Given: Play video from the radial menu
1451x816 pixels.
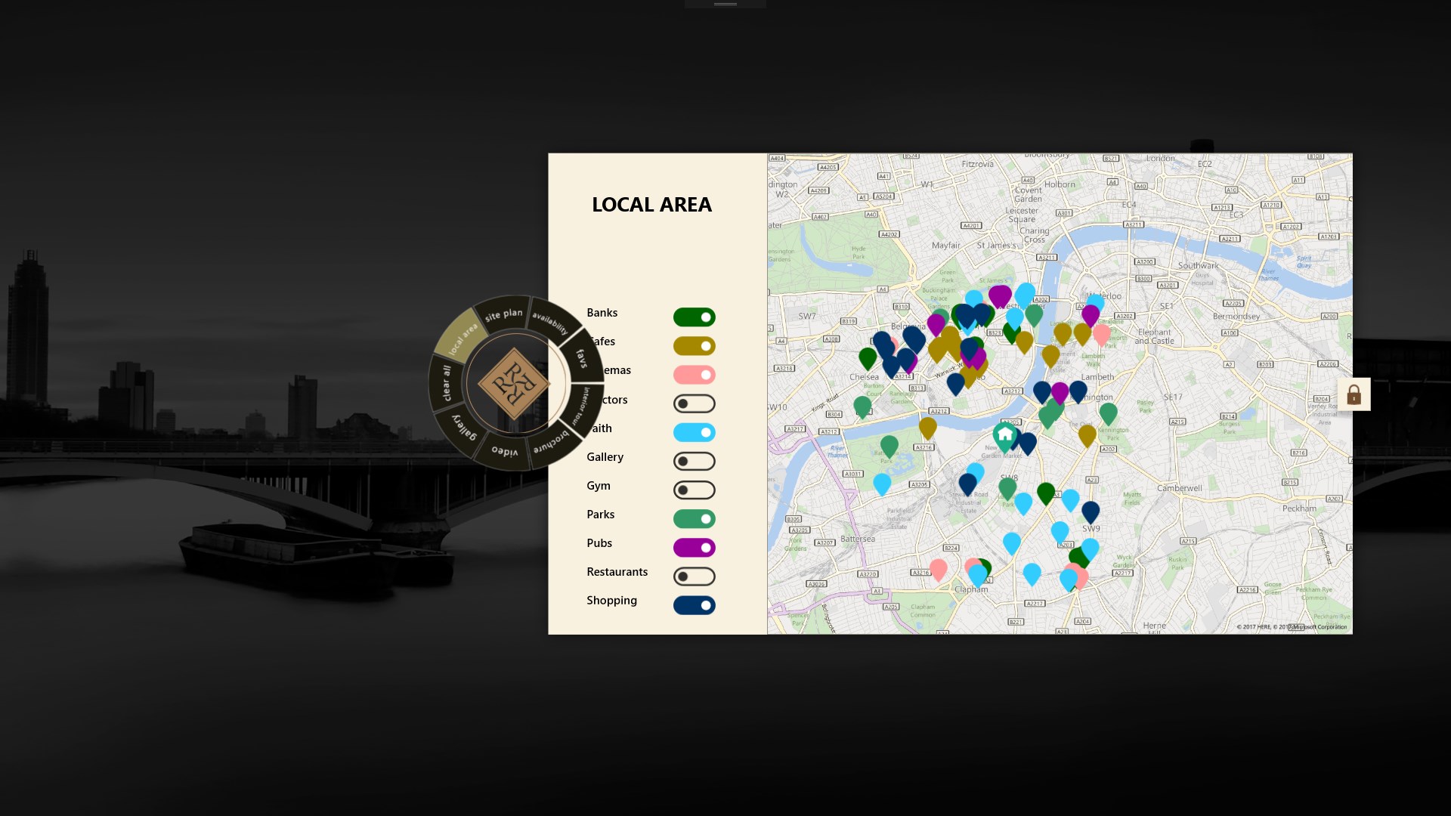Looking at the screenshot, I should click(x=505, y=451).
